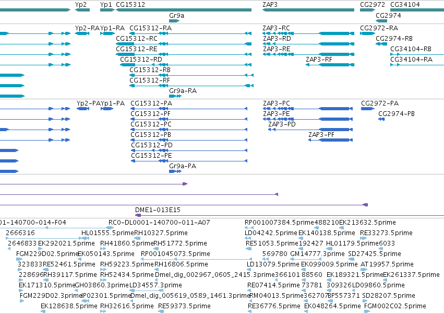Click the CG34104 gene label

pos(405,5)
